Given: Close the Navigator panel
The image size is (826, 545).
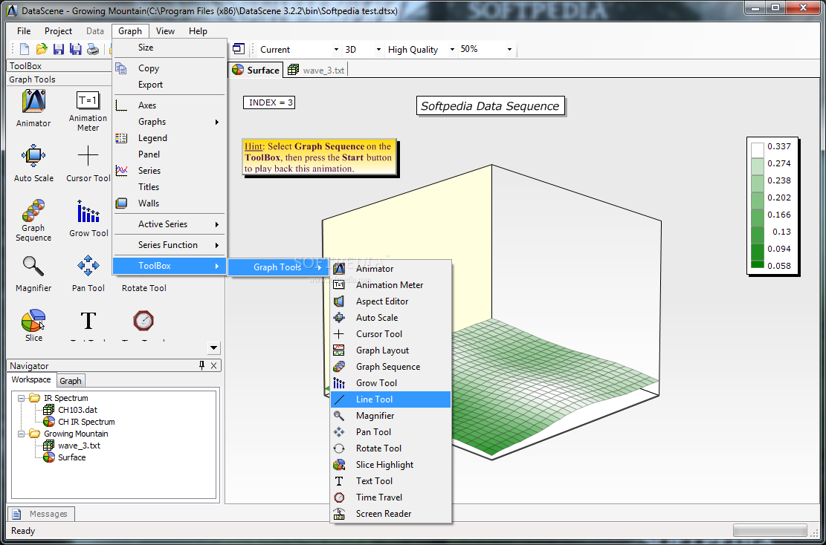Looking at the screenshot, I should pyautogui.click(x=213, y=365).
